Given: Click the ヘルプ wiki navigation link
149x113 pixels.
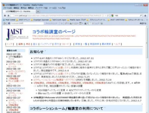Looking at the screenshot, I should pyautogui.click(x=117, y=44).
